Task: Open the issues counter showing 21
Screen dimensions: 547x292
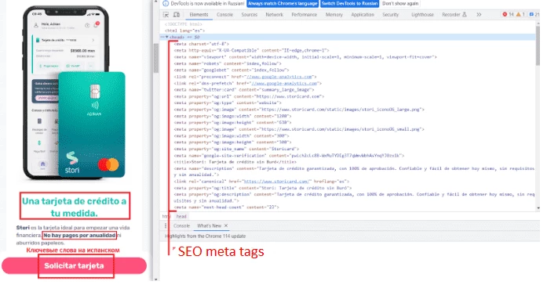Action: [534, 15]
